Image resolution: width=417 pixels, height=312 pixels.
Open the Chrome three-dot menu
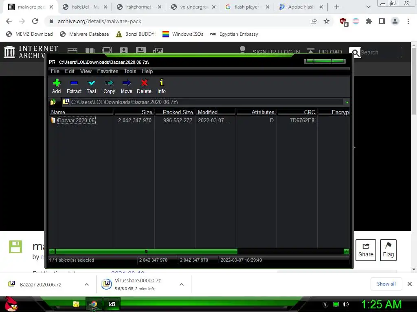click(x=408, y=21)
